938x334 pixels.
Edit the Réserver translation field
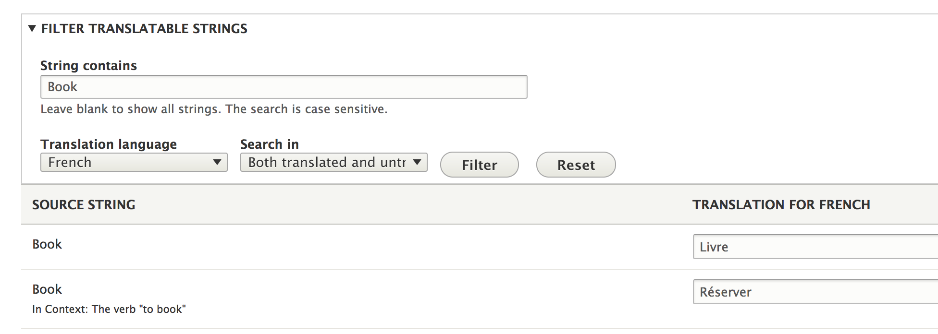(815, 292)
